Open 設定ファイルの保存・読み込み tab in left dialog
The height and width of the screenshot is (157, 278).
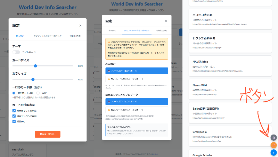(x=48, y=36)
